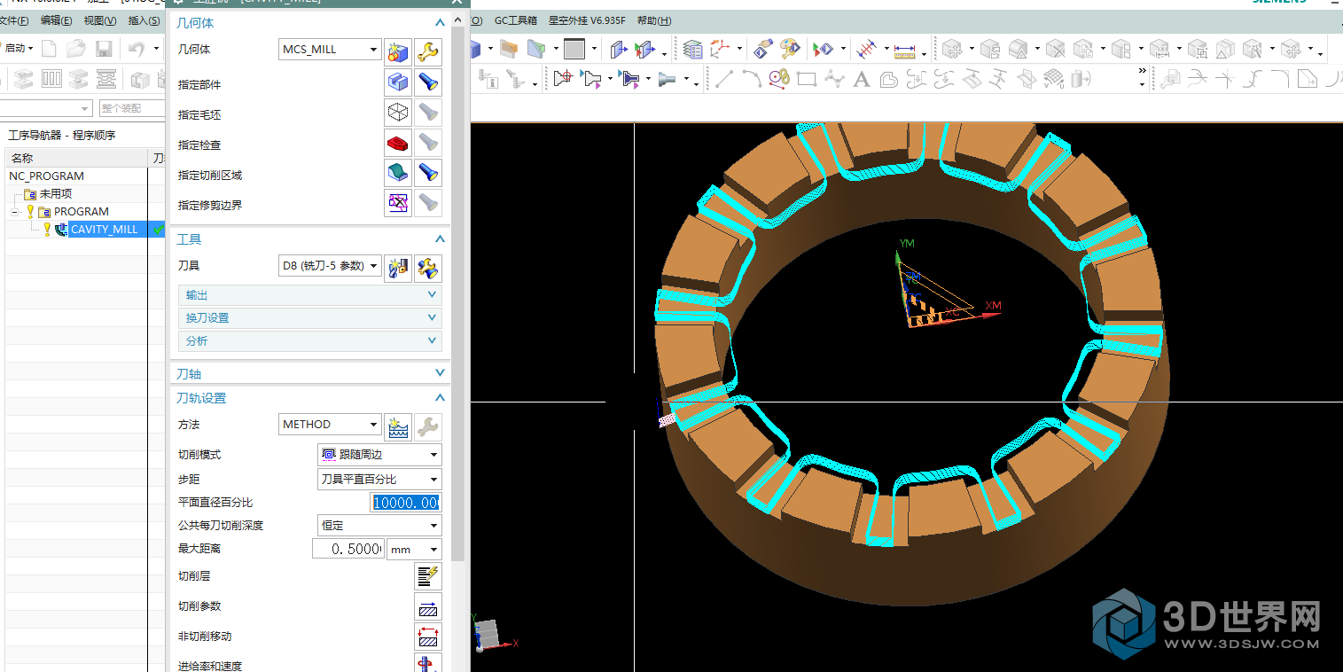1343x672 pixels.
Task: Open the GC工具箱 menu
Action: point(516,20)
